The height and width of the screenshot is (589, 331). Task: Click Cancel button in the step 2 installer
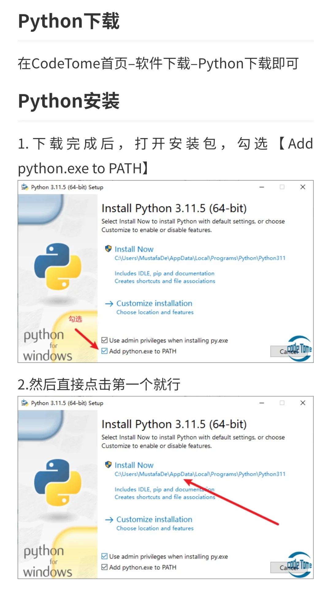point(289,568)
